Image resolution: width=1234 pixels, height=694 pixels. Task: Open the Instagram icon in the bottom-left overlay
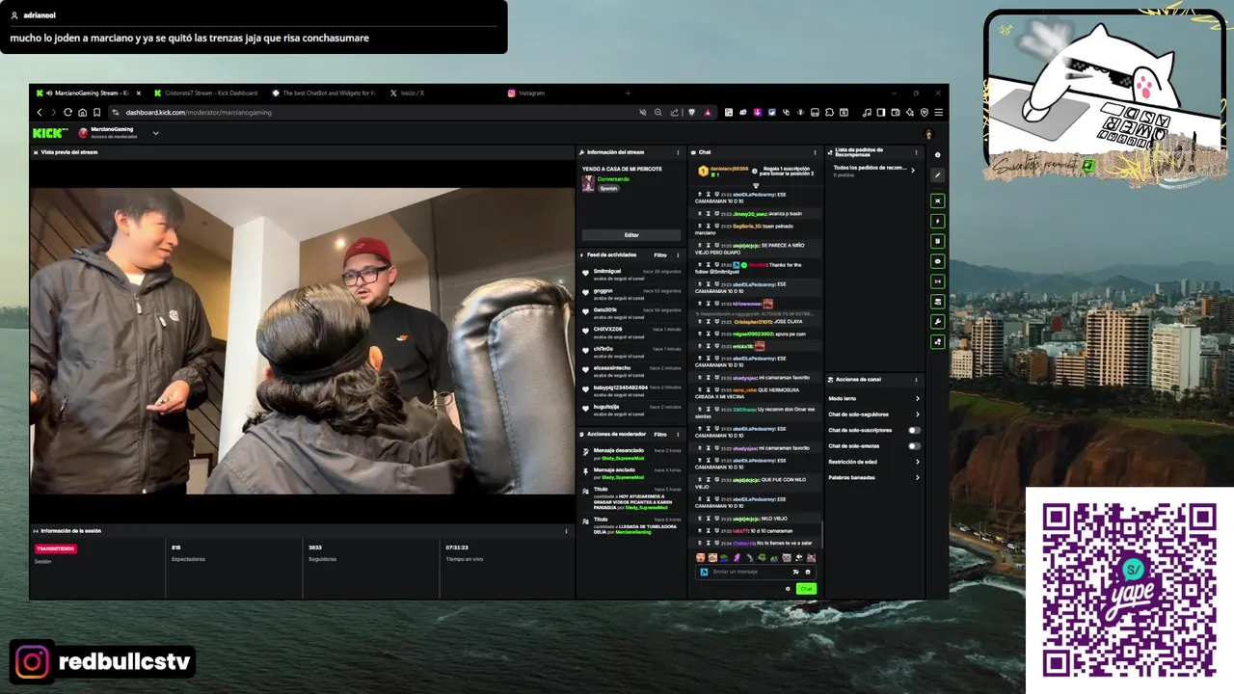pos(32,661)
